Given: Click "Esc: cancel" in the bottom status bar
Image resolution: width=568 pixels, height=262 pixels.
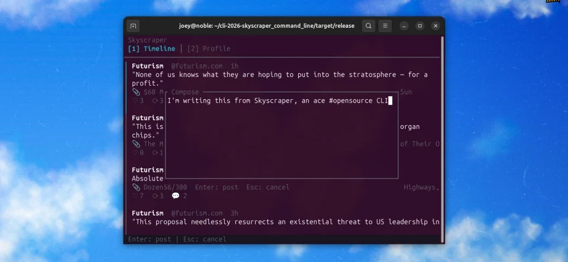Looking at the screenshot, I should tap(205, 239).
